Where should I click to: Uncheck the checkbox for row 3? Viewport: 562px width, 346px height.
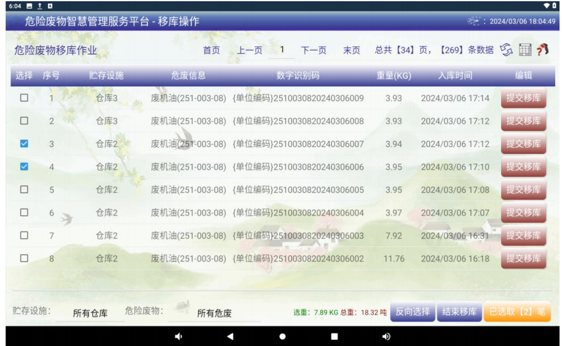tap(24, 143)
